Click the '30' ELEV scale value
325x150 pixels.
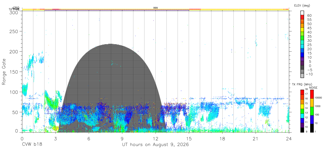coord(309,41)
